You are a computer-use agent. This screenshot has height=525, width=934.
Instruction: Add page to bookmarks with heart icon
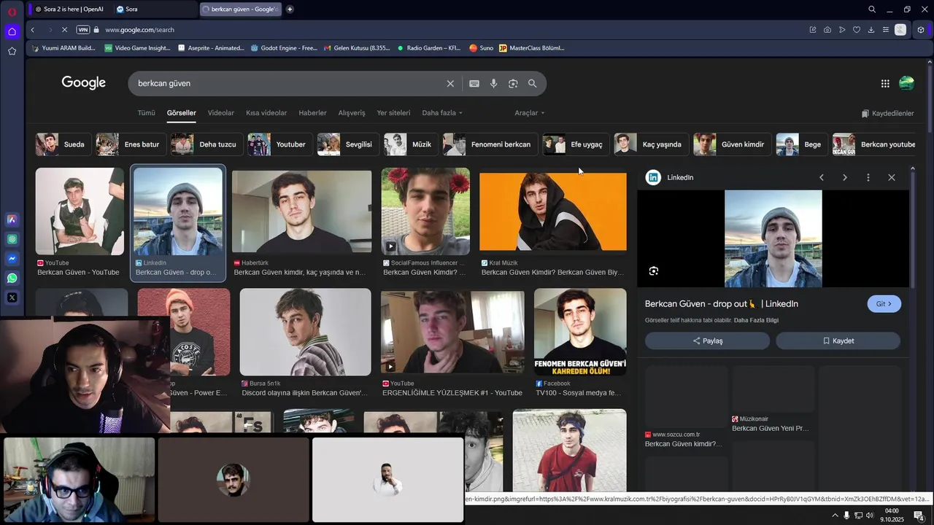pyautogui.click(x=857, y=30)
